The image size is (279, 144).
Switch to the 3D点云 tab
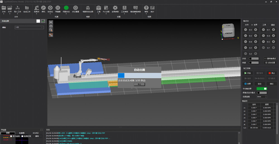[36, 133]
